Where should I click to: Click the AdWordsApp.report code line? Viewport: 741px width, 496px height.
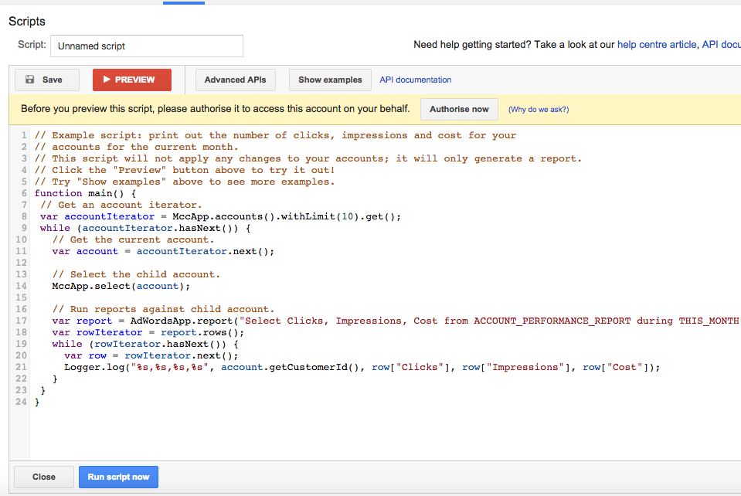[x=395, y=321]
